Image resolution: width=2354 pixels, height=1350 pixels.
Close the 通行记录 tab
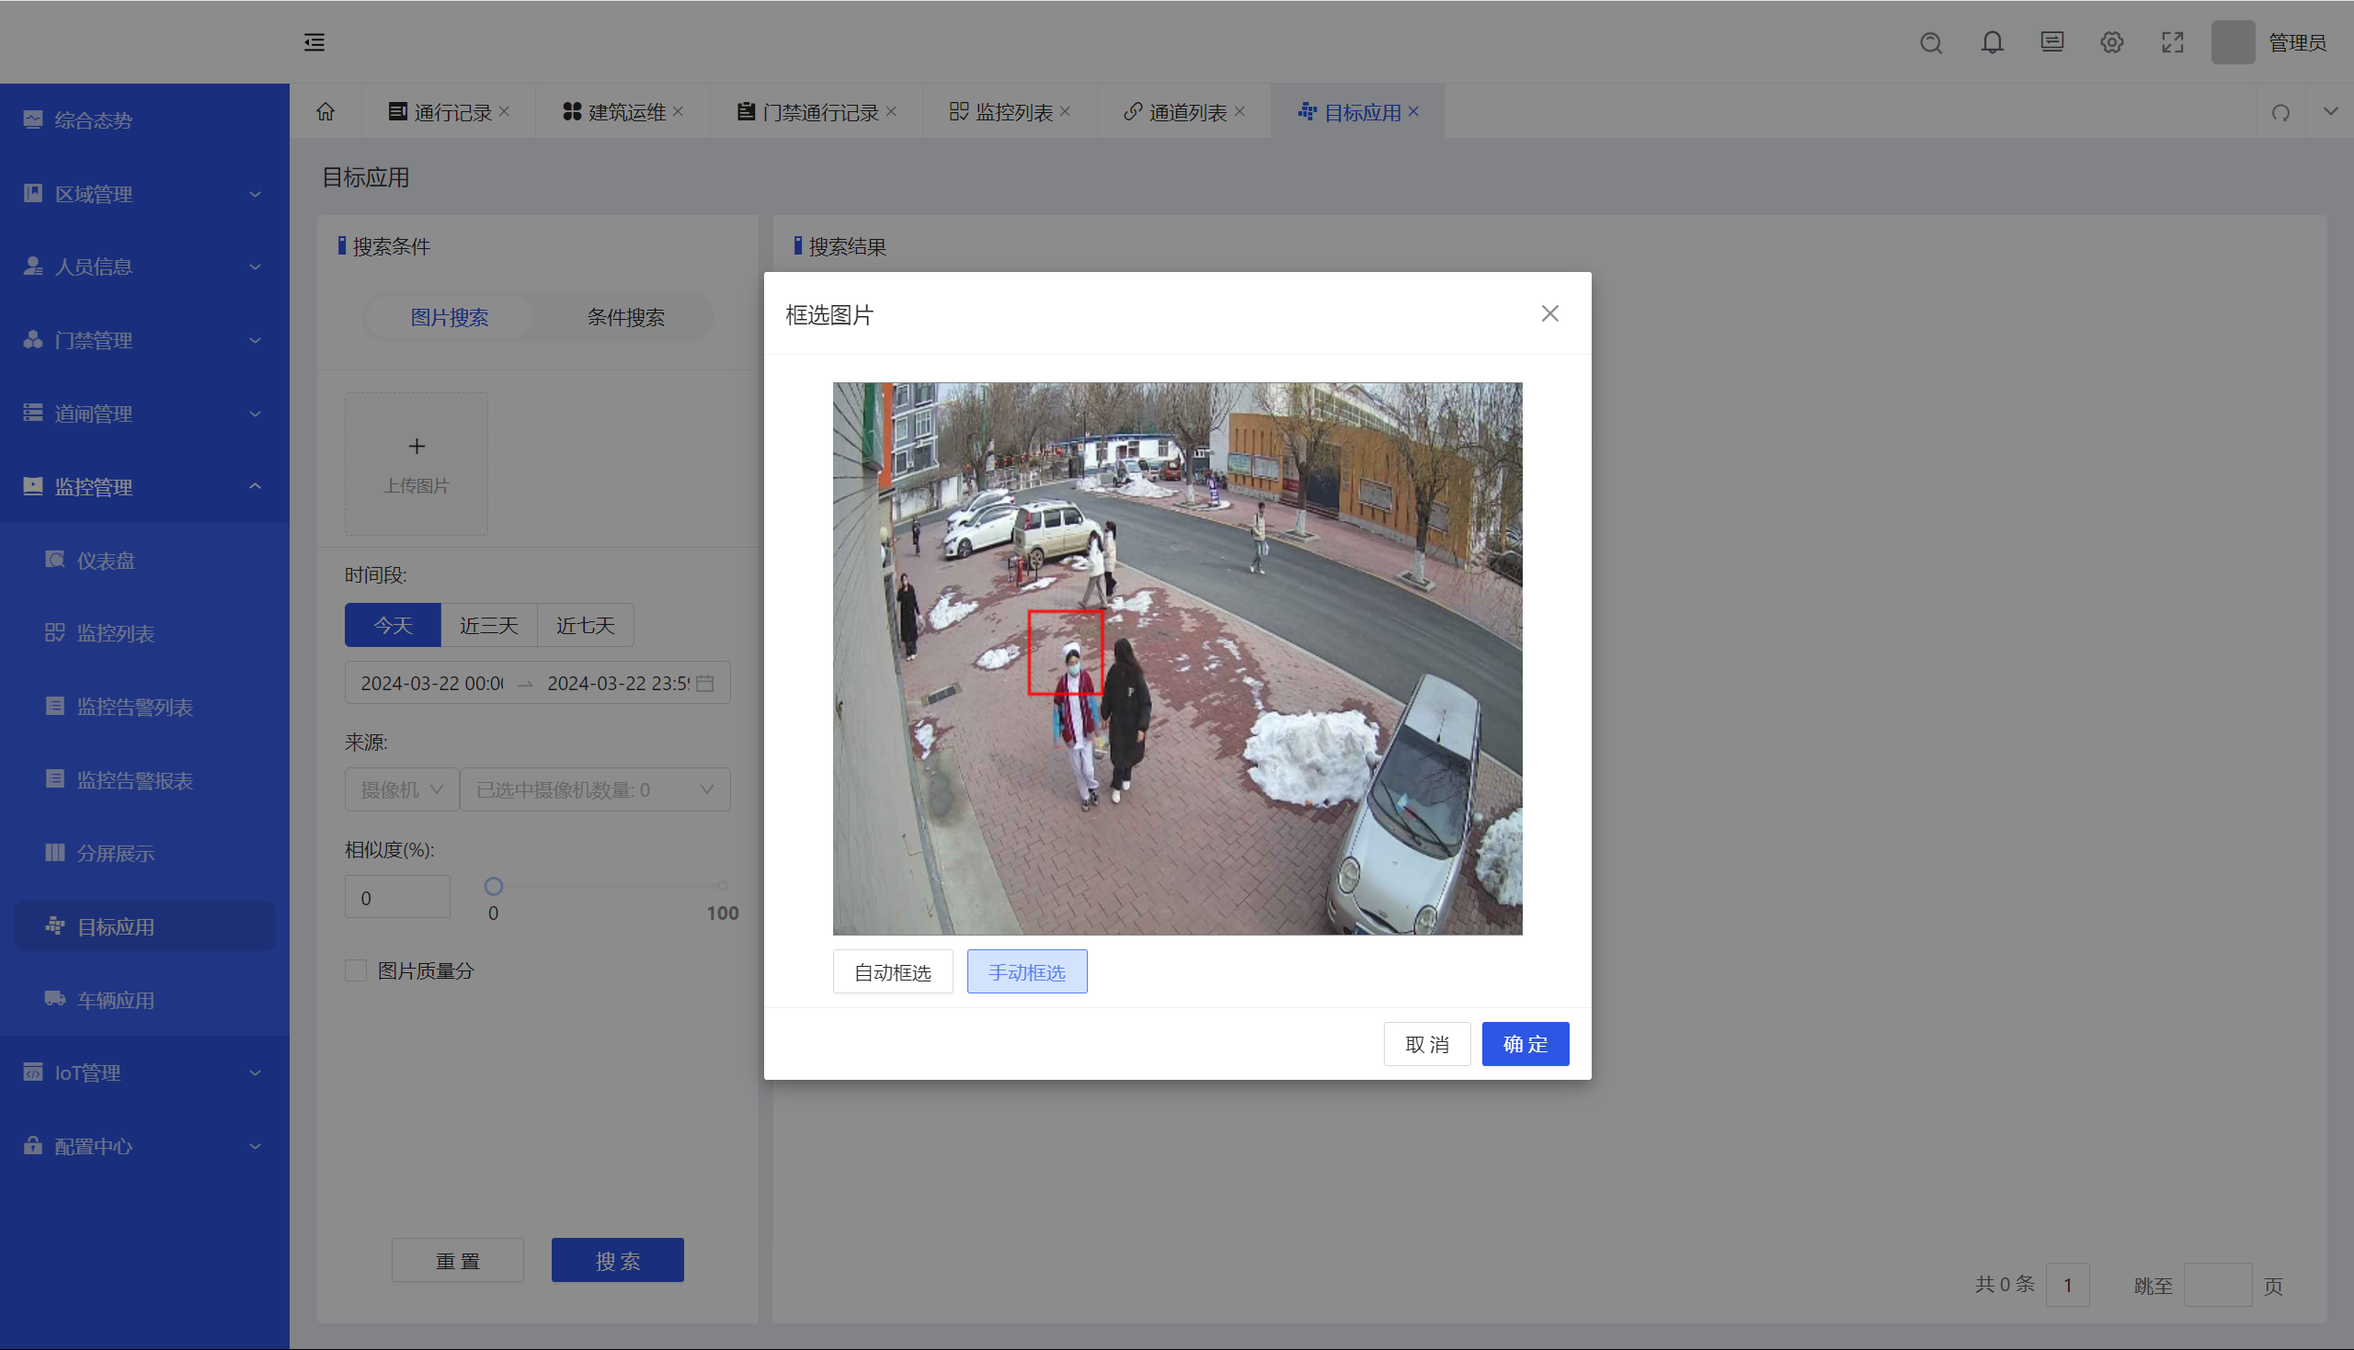505,111
